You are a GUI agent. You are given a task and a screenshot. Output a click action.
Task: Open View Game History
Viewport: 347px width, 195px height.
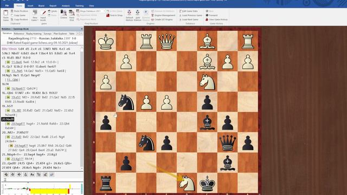(216, 19)
